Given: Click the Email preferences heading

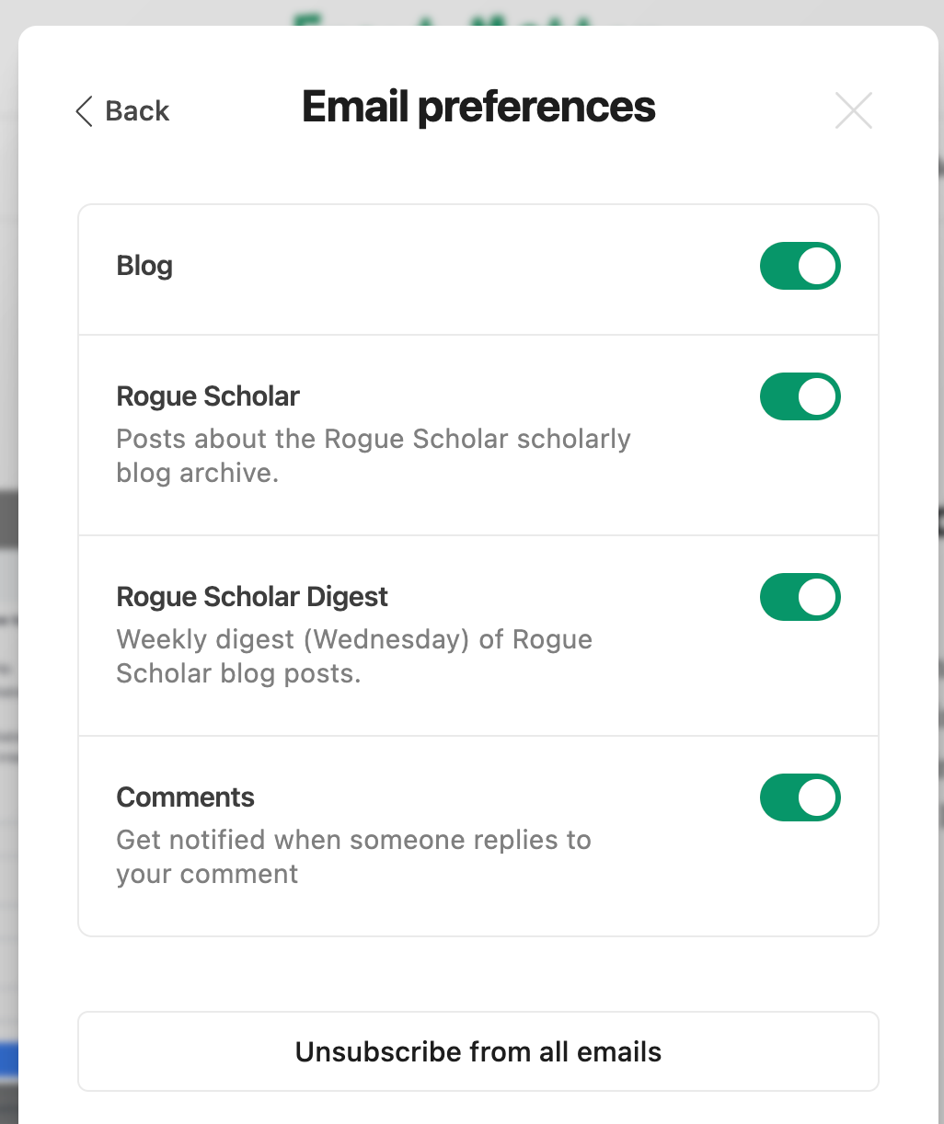Looking at the screenshot, I should (478, 107).
